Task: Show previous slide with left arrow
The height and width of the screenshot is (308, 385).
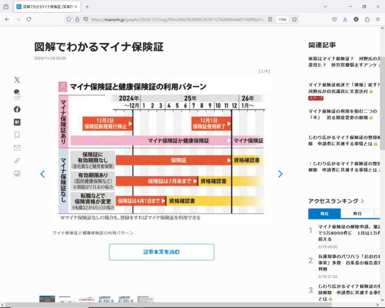Action: point(42,174)
